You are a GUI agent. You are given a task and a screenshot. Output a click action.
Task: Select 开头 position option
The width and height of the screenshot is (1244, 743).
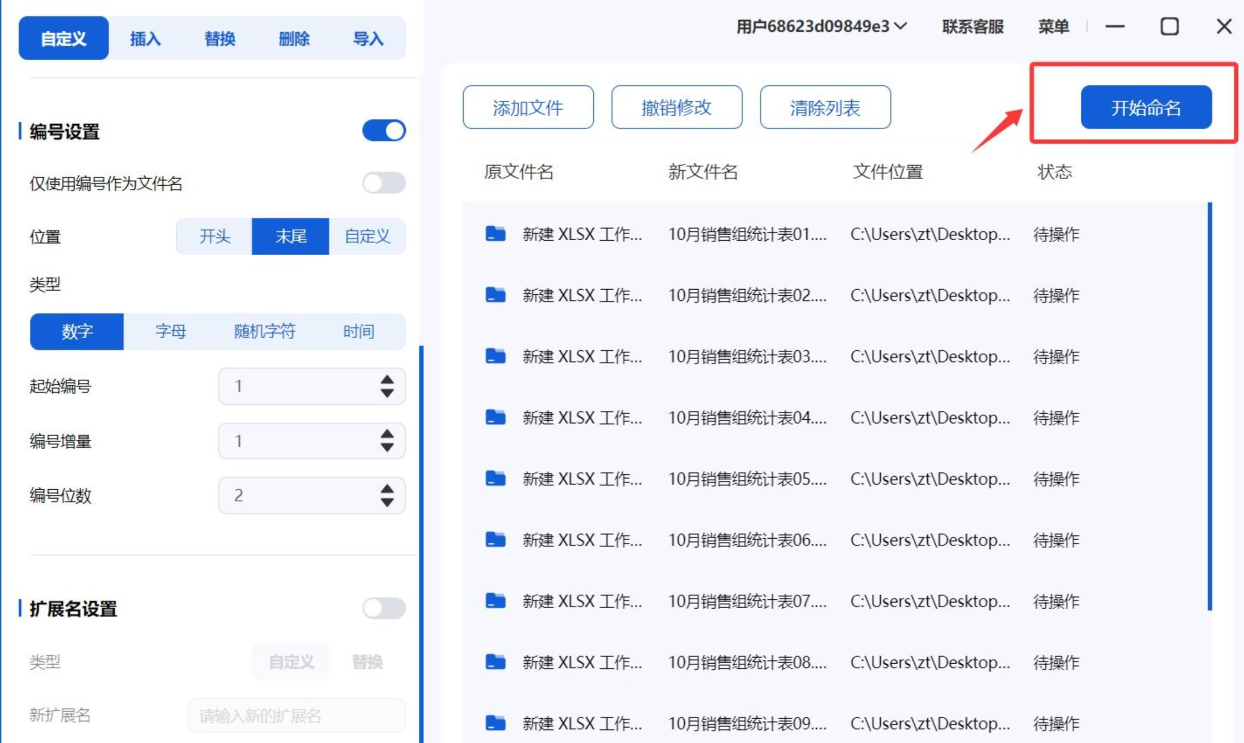[215, 236]
